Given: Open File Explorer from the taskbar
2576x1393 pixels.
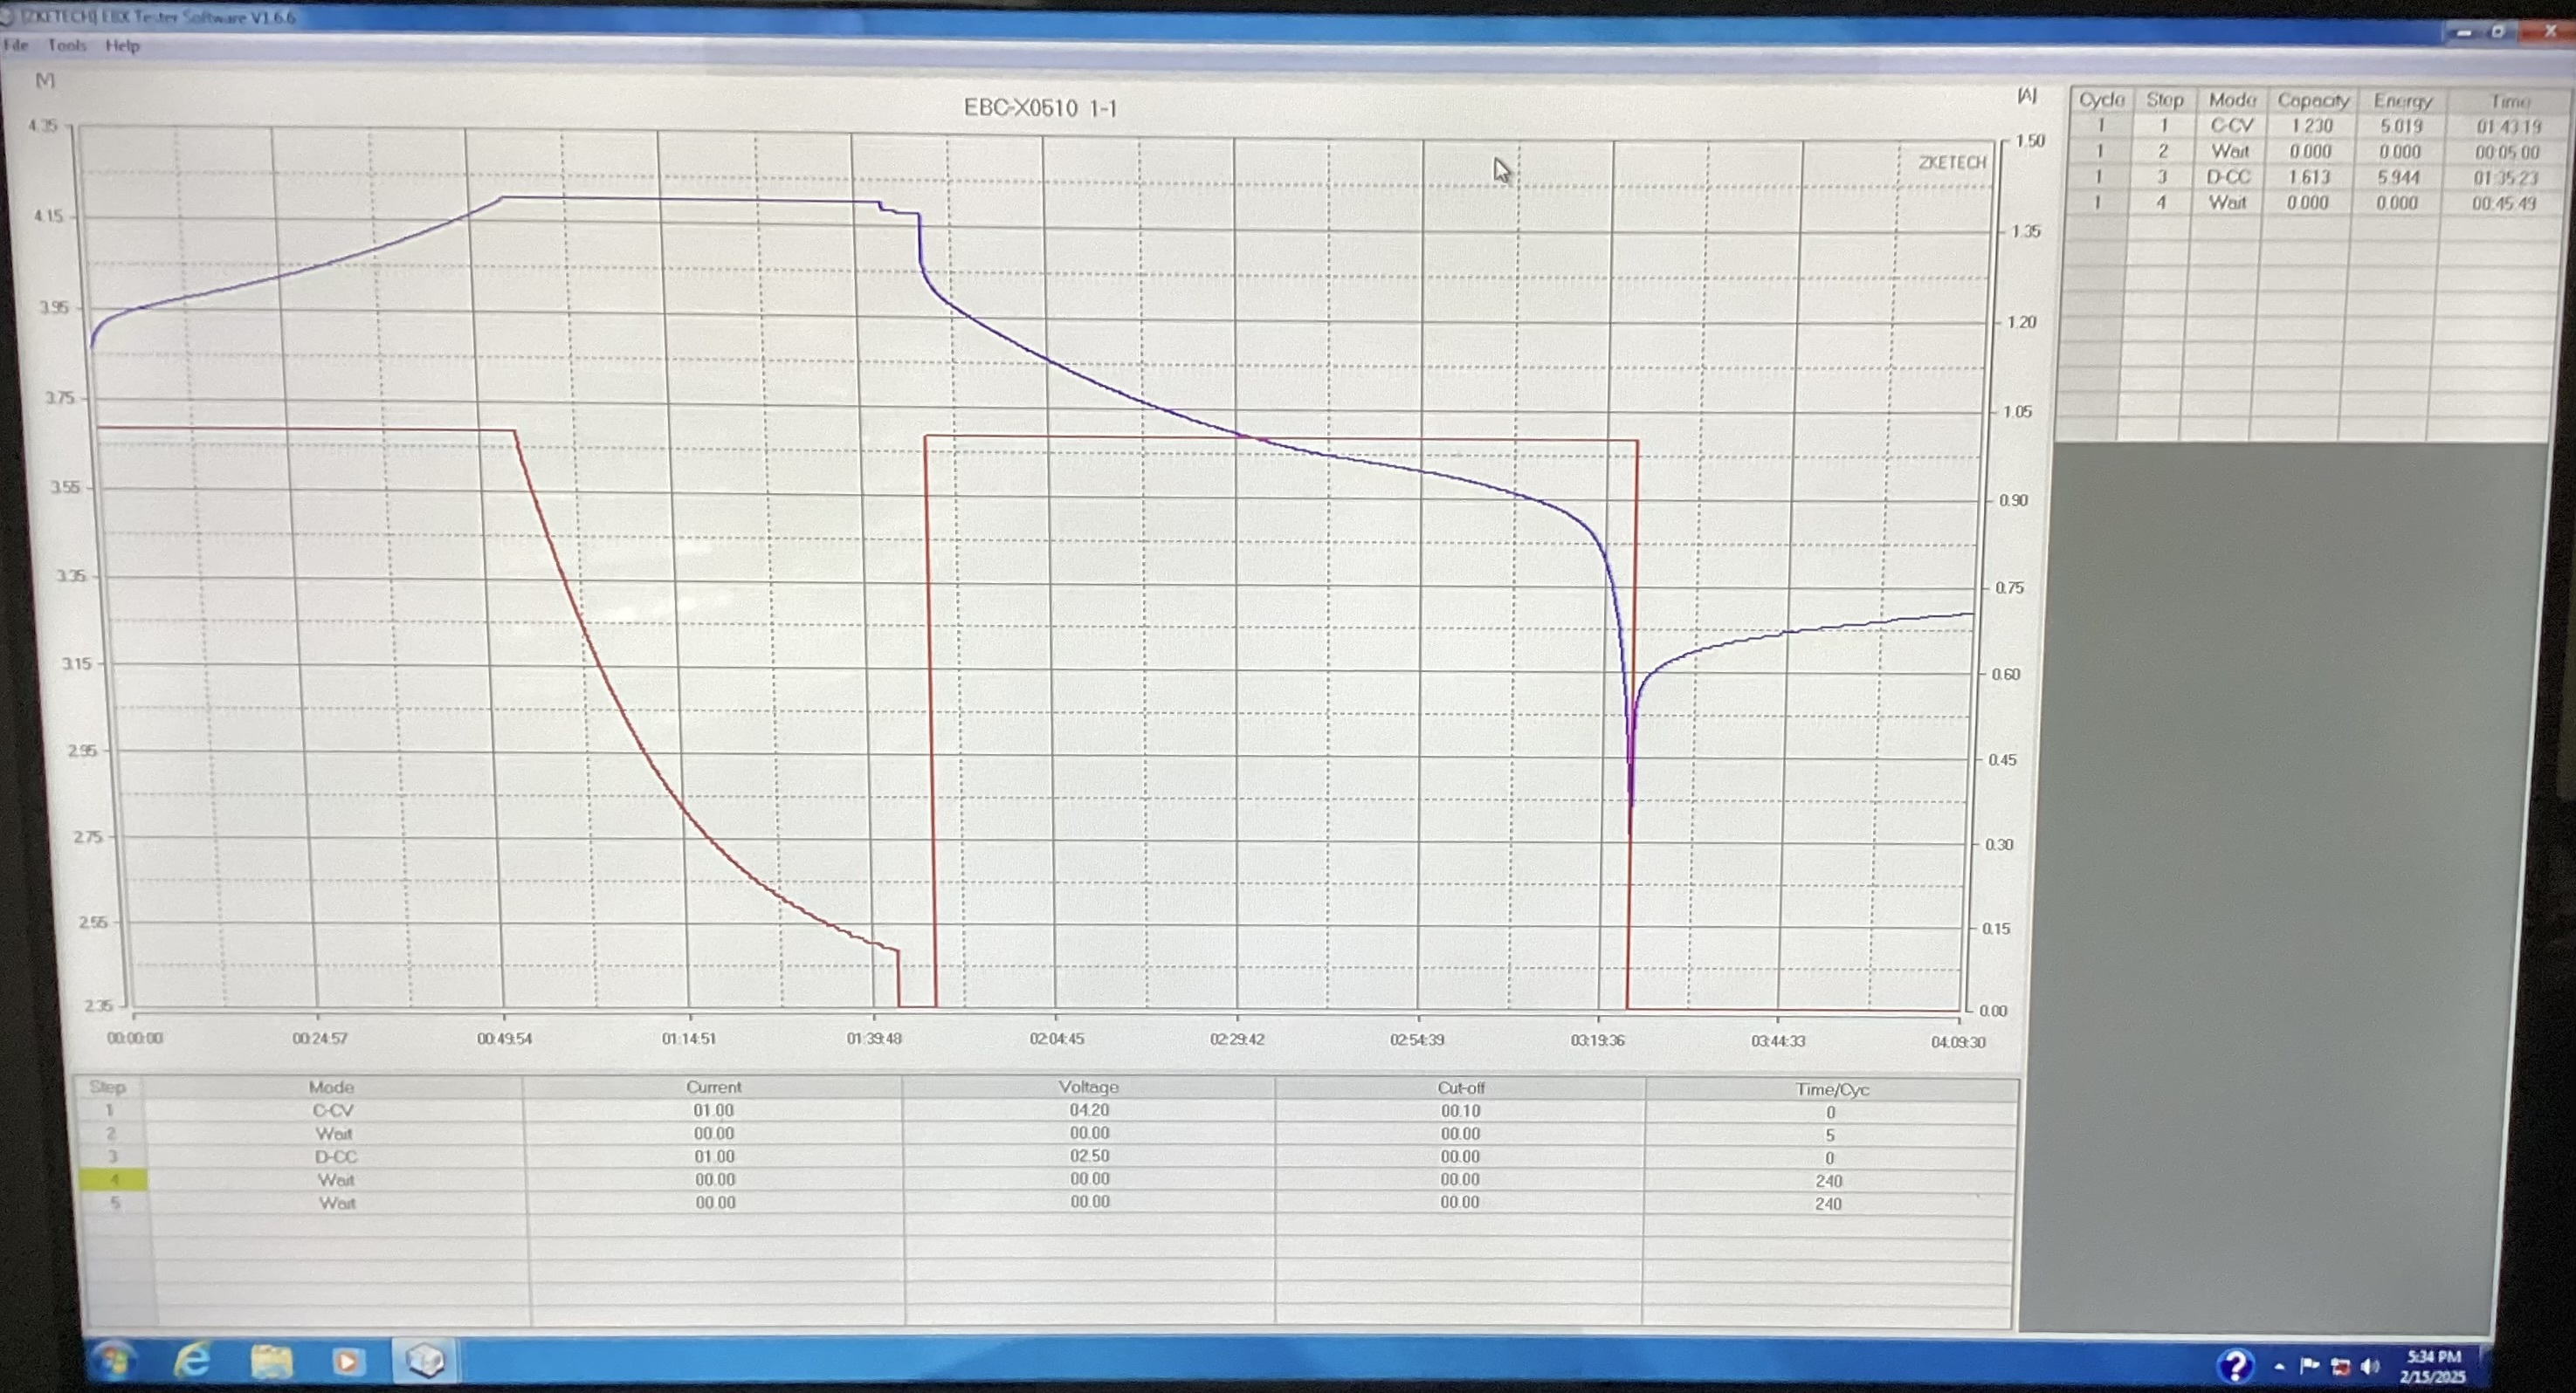Looking at the screenshot, I should 270,1361.
